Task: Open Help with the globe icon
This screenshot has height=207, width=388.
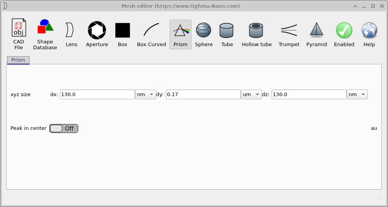Action: click(369, 34)
